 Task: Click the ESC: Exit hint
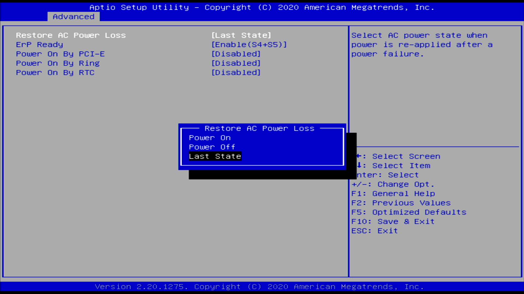pos(374,231)
